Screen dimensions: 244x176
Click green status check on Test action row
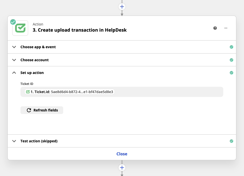(231, 141)
